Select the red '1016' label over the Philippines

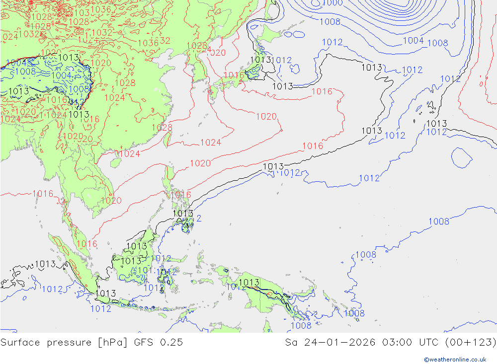[x=181, y=195]
